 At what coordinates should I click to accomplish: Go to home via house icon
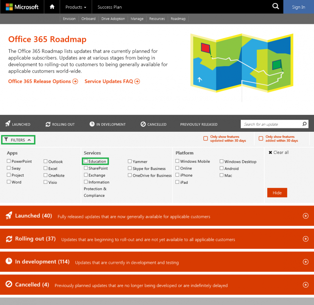52,7
